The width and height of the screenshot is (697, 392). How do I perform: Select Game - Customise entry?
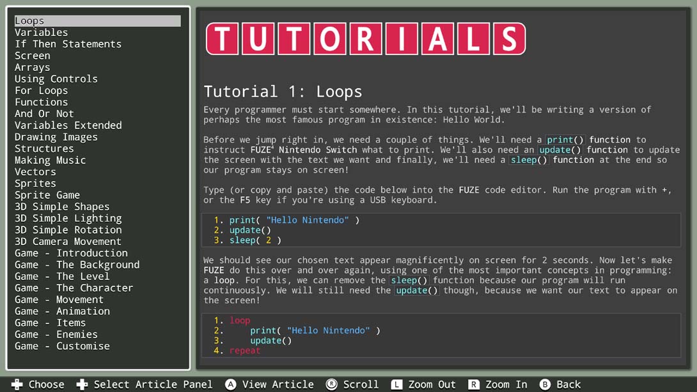(62, 345)
